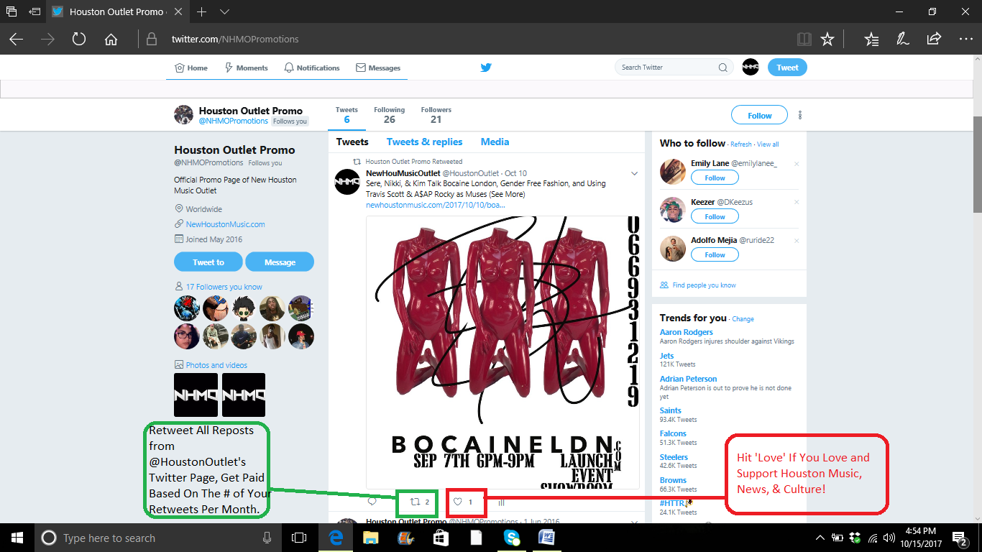
Task: Dismiss Emily Lane follow suggestion
Action: (796, 164)
